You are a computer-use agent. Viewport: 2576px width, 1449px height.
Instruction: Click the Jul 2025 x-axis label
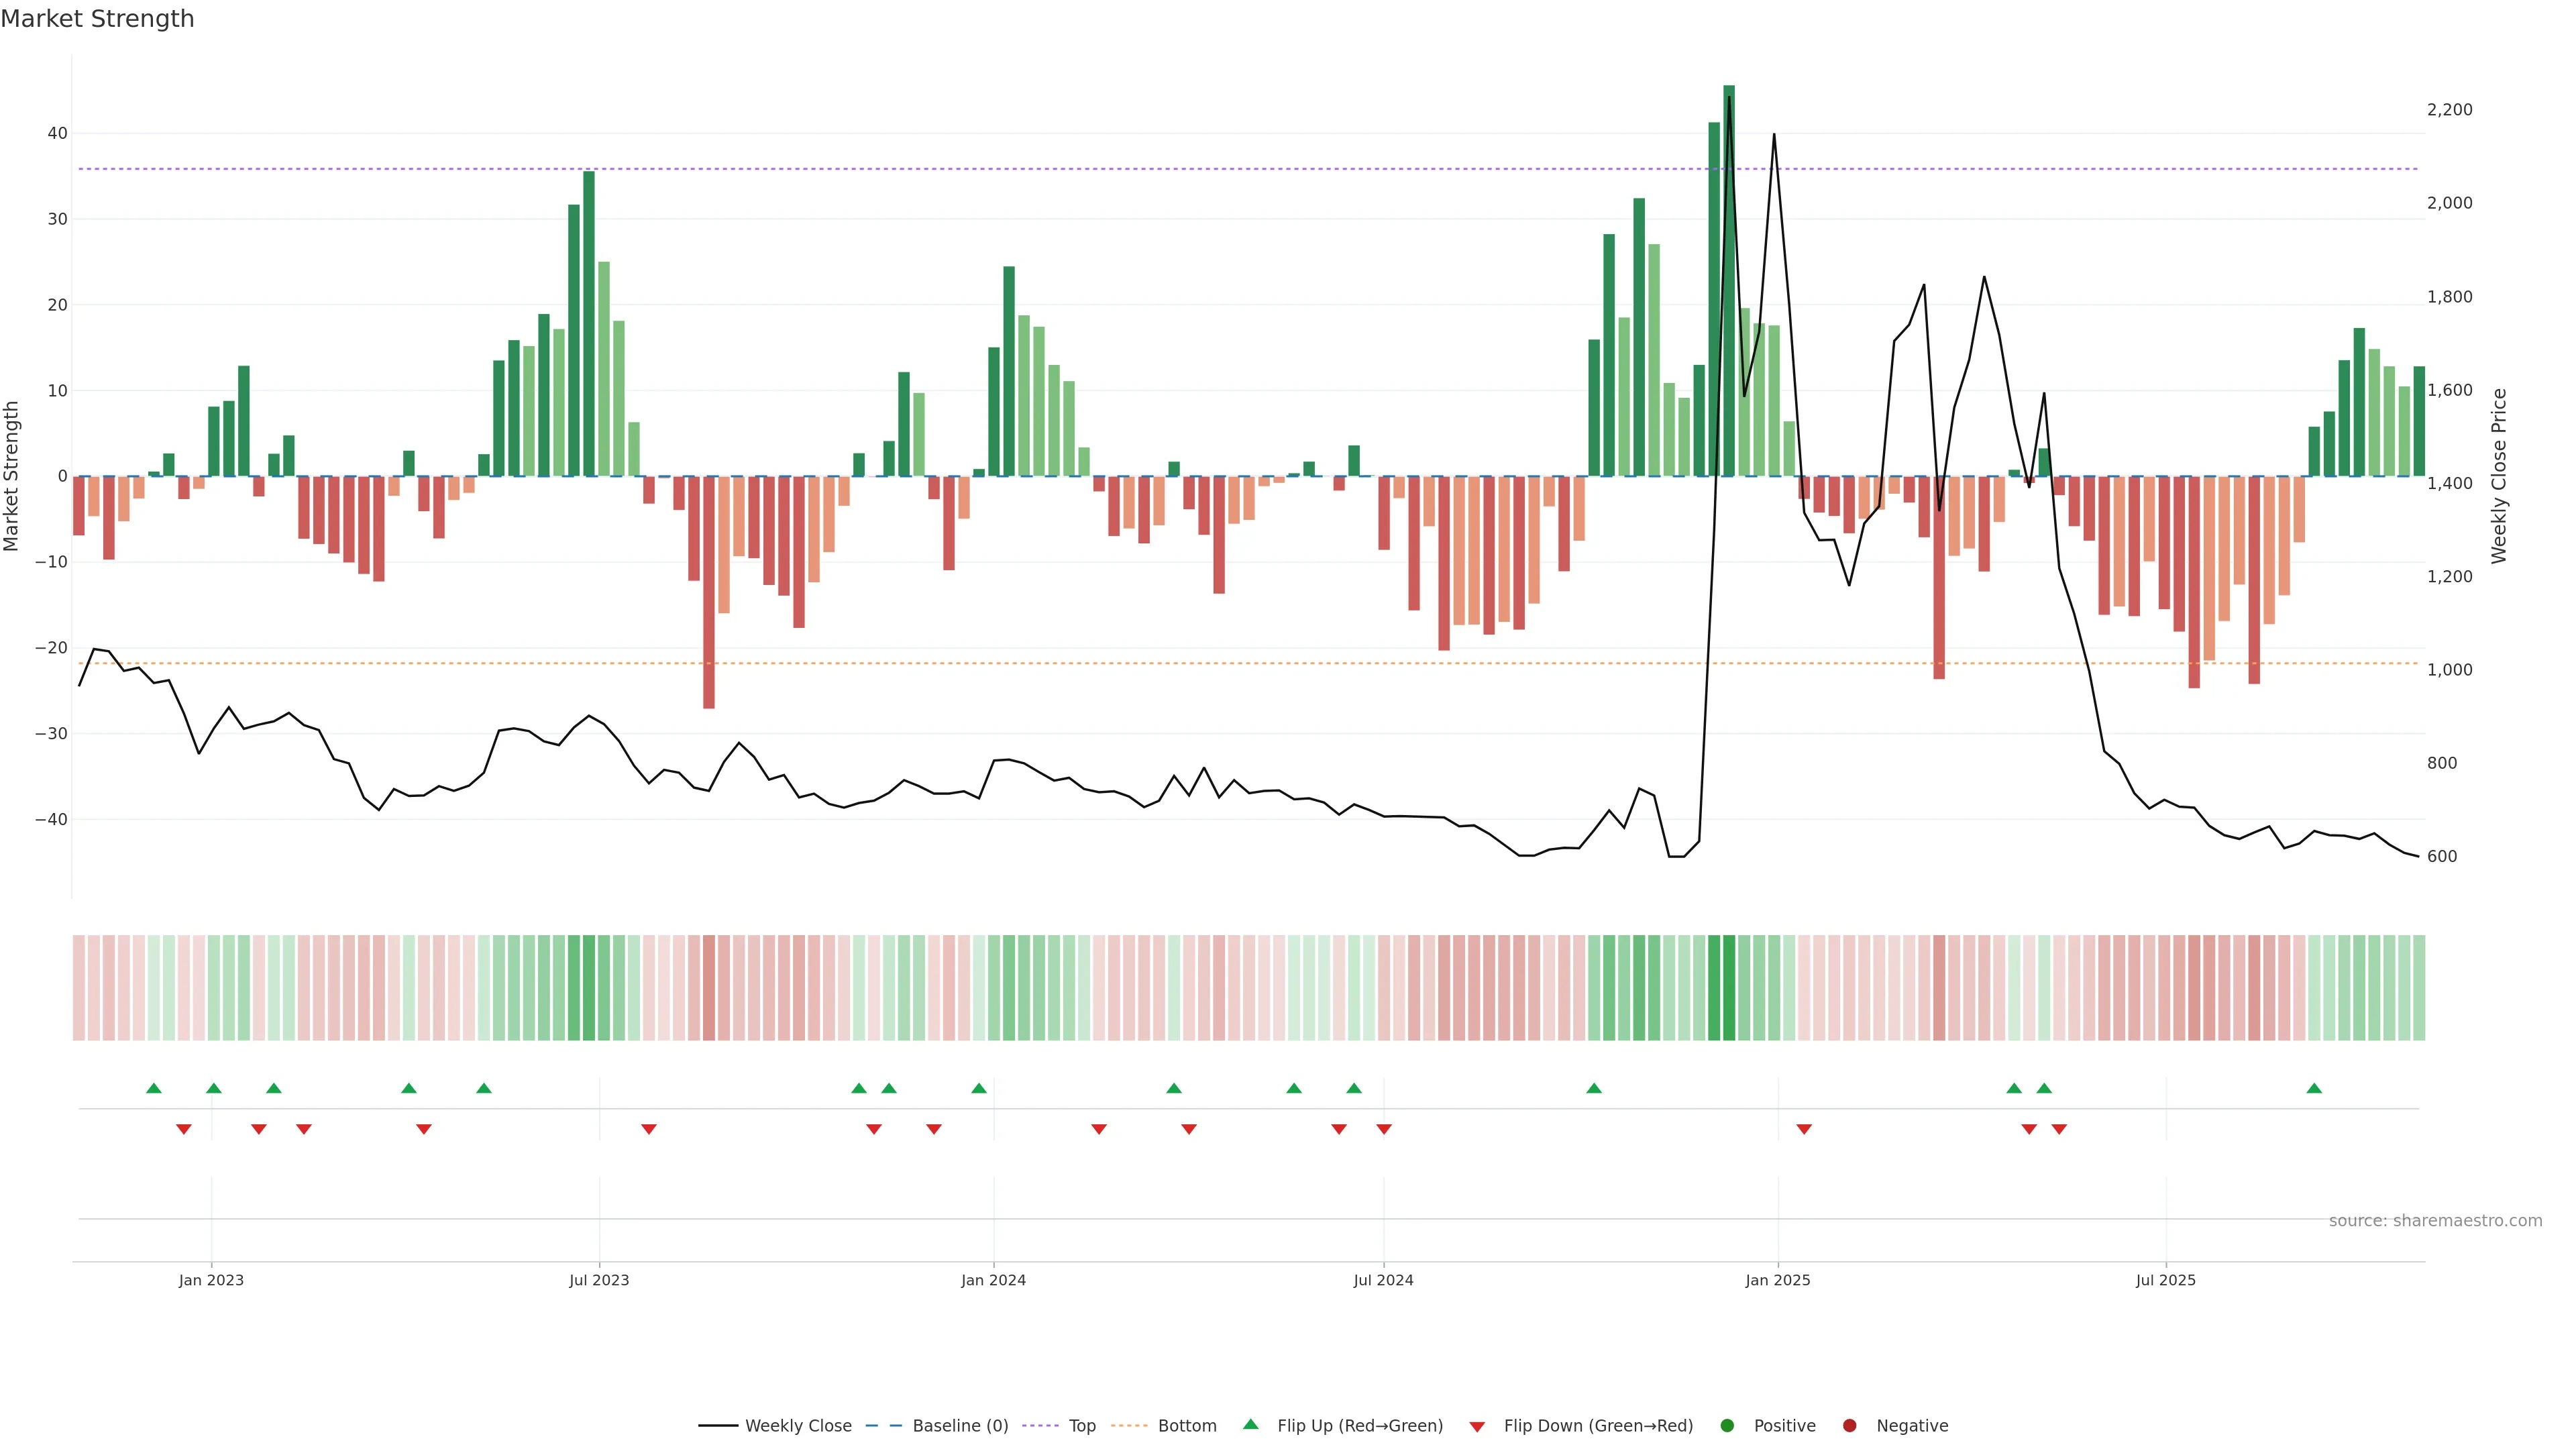(x=2166, y=1280)
